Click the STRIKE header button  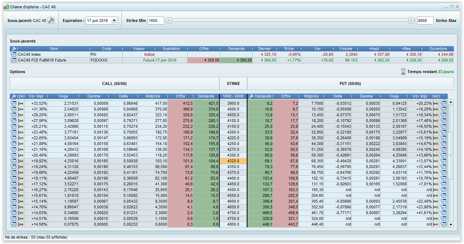233,83
